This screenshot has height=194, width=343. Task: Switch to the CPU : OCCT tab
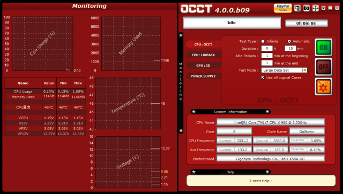coord(203,44)
